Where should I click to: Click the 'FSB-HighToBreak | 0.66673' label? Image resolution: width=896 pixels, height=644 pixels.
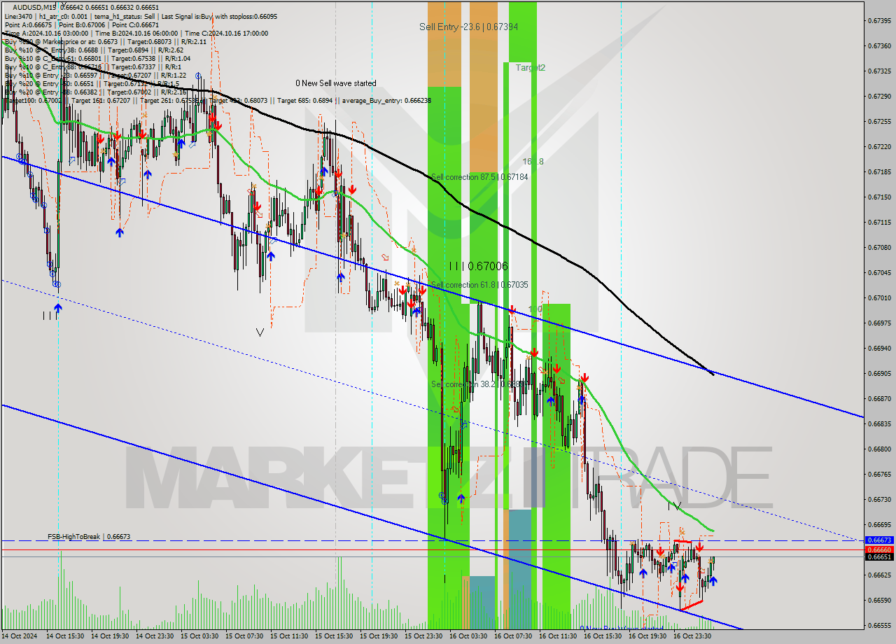89,536
